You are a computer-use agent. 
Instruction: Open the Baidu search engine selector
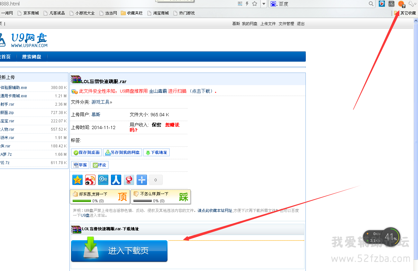pyautogui.click(x=274, y=4)
